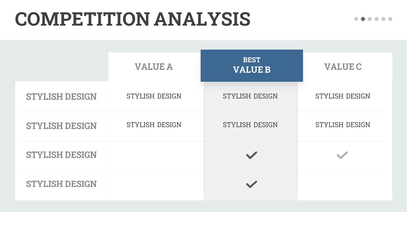407x229 pixels.
Task: Click the light gray checkmark under Value C
Action: tap(342, 155)
